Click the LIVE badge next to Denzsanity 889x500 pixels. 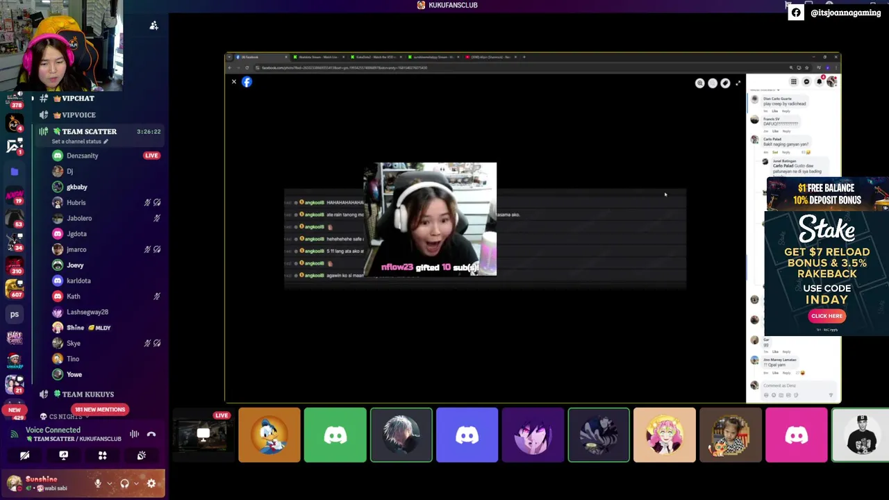(151, 156)
